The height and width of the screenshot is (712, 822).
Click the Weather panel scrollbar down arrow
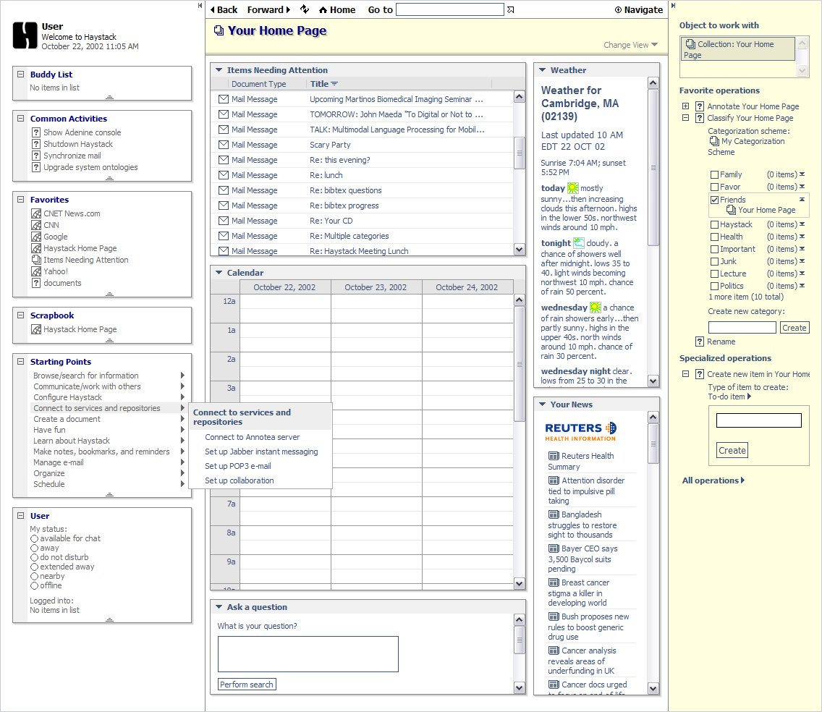653,381
